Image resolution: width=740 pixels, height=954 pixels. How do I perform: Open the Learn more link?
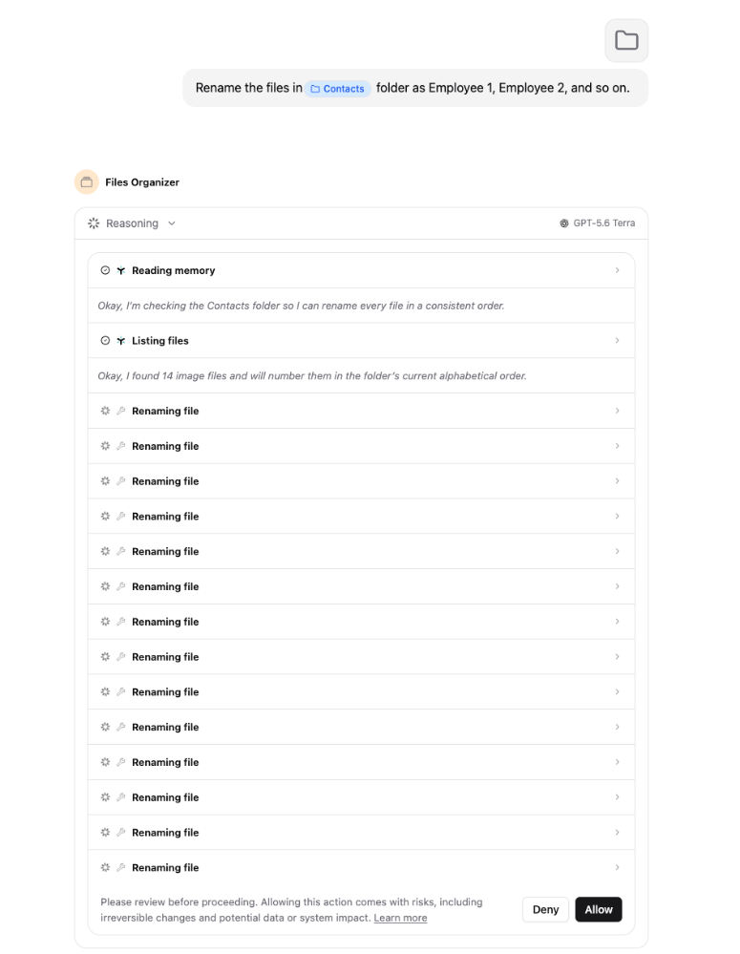click(400, 918)
